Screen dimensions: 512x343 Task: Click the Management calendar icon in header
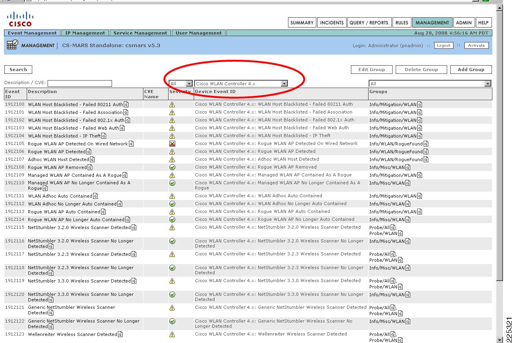(x=12, y=45)
